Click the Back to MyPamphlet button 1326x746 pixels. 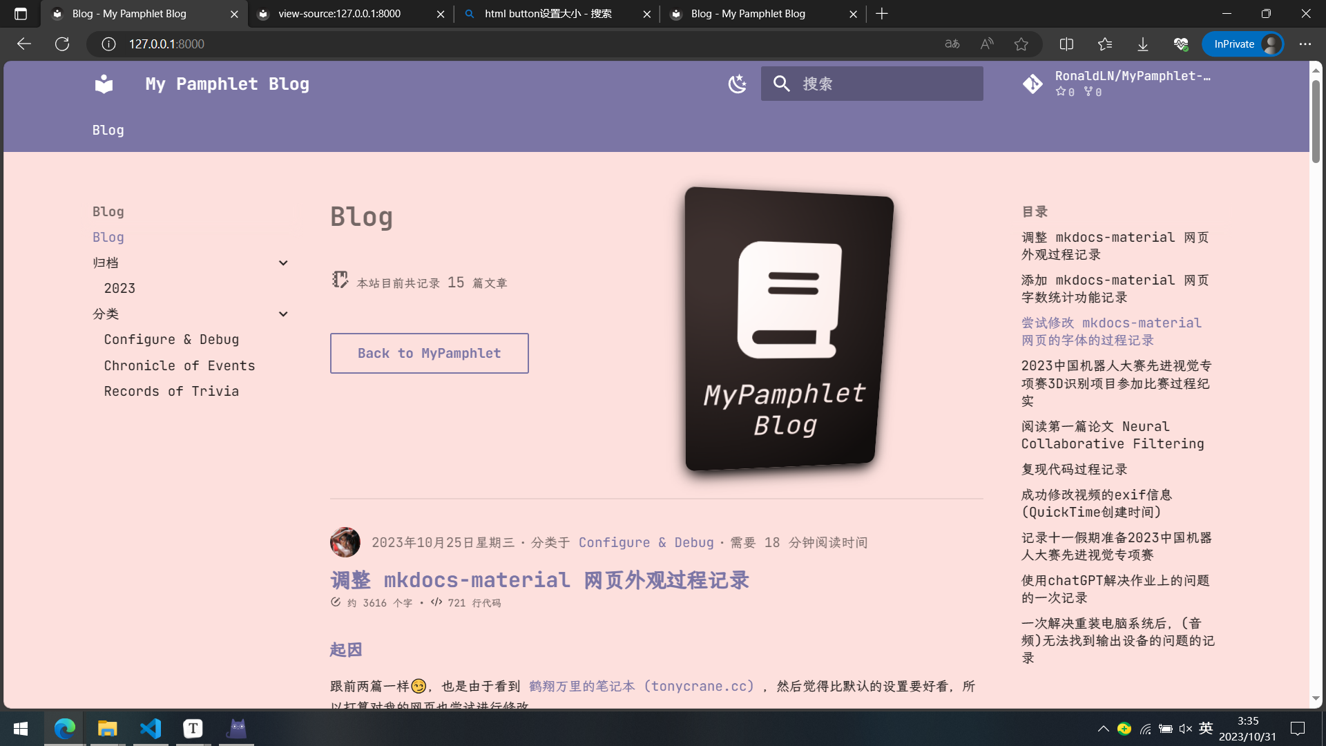(x=429, y=353)
